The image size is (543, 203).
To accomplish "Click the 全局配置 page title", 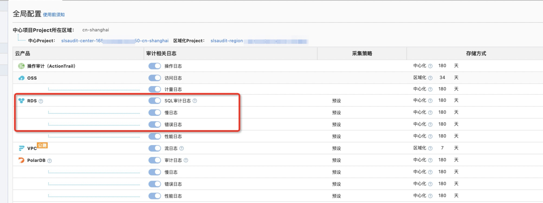I will coord(27,14).
